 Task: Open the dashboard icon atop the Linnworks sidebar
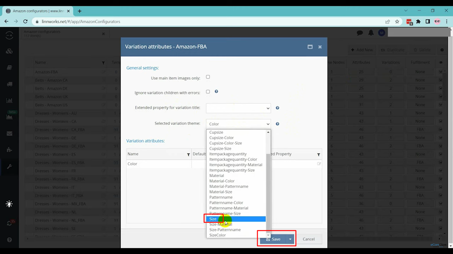[x=9, y=35]
